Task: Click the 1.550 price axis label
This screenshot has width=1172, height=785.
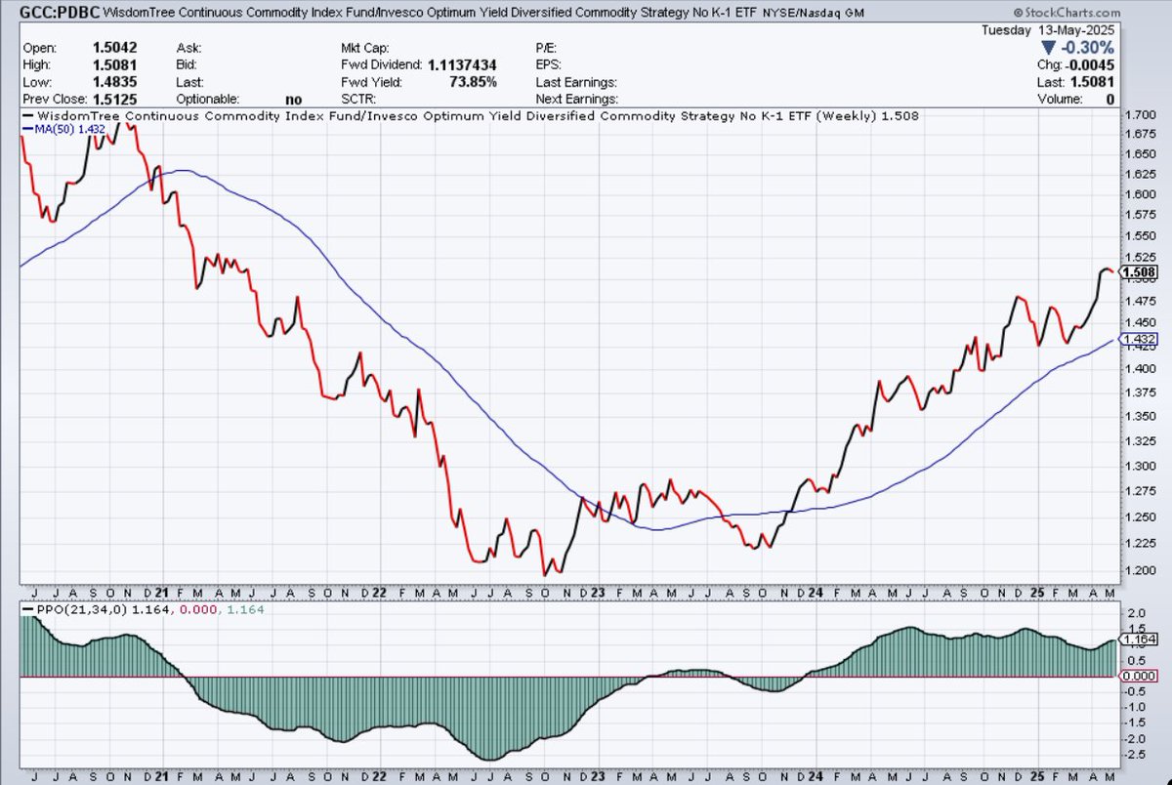Action: (1139, 235)
